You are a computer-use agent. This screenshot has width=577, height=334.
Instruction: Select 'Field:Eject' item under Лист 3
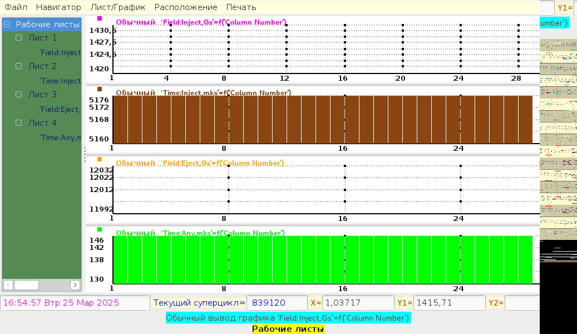tap(60, 109)
